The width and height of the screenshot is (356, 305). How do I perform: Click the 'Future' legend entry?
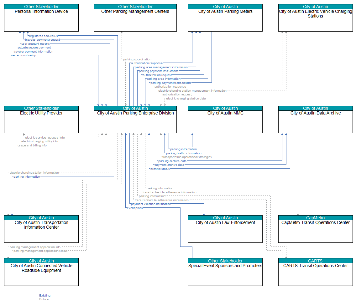[x=44, y=299]
